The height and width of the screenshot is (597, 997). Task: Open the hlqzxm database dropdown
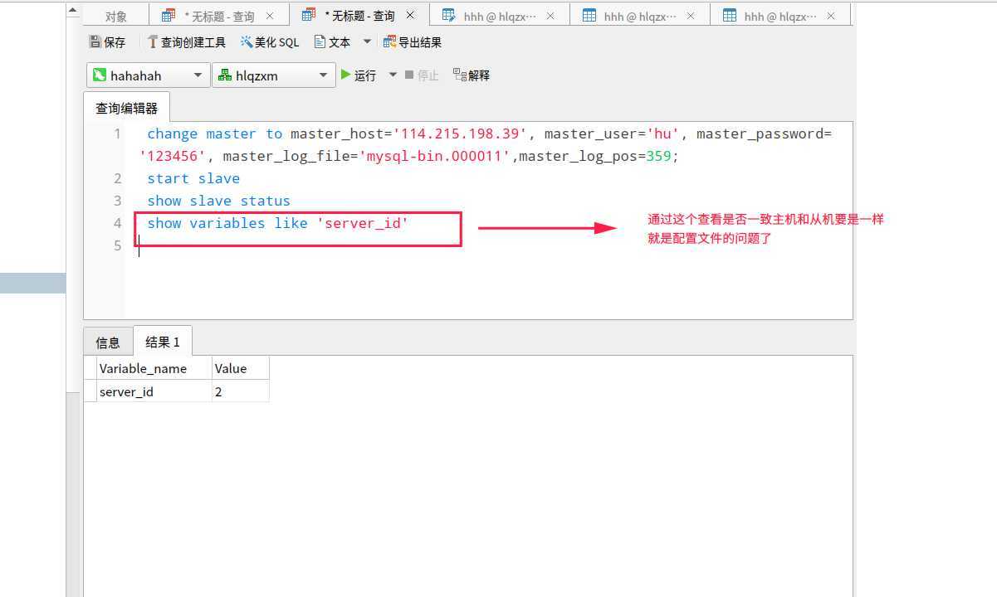[x=273, y=75]
